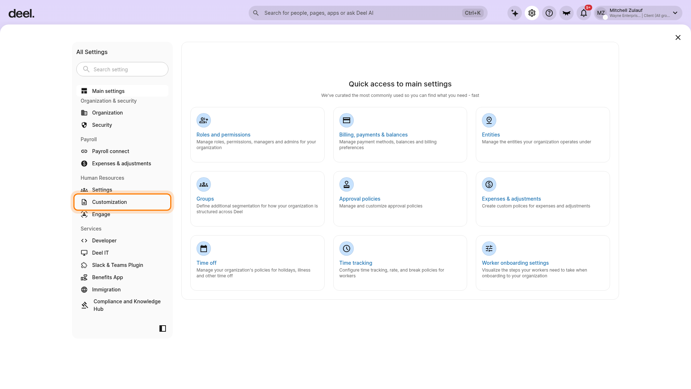Open the Deel AI sparkle icon

[515, 13]
